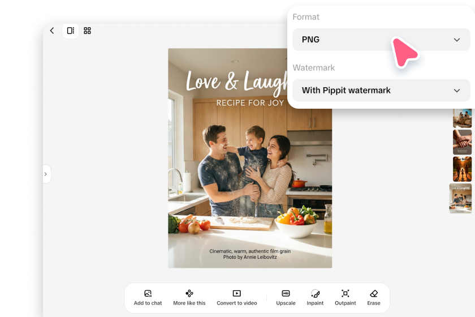The width and height of the screenshot is (475, 317).
Task: Expand the collapsed left side panel arrow
Action: point(46,174)
